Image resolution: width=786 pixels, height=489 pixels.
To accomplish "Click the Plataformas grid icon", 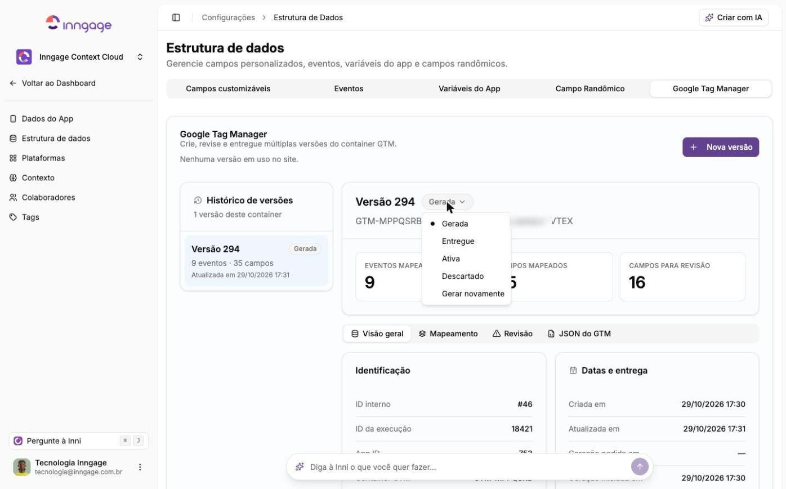I will tap(14, 158).
